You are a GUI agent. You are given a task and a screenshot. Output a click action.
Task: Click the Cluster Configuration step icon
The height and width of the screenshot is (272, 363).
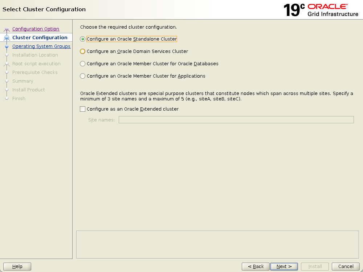[7, 38]
